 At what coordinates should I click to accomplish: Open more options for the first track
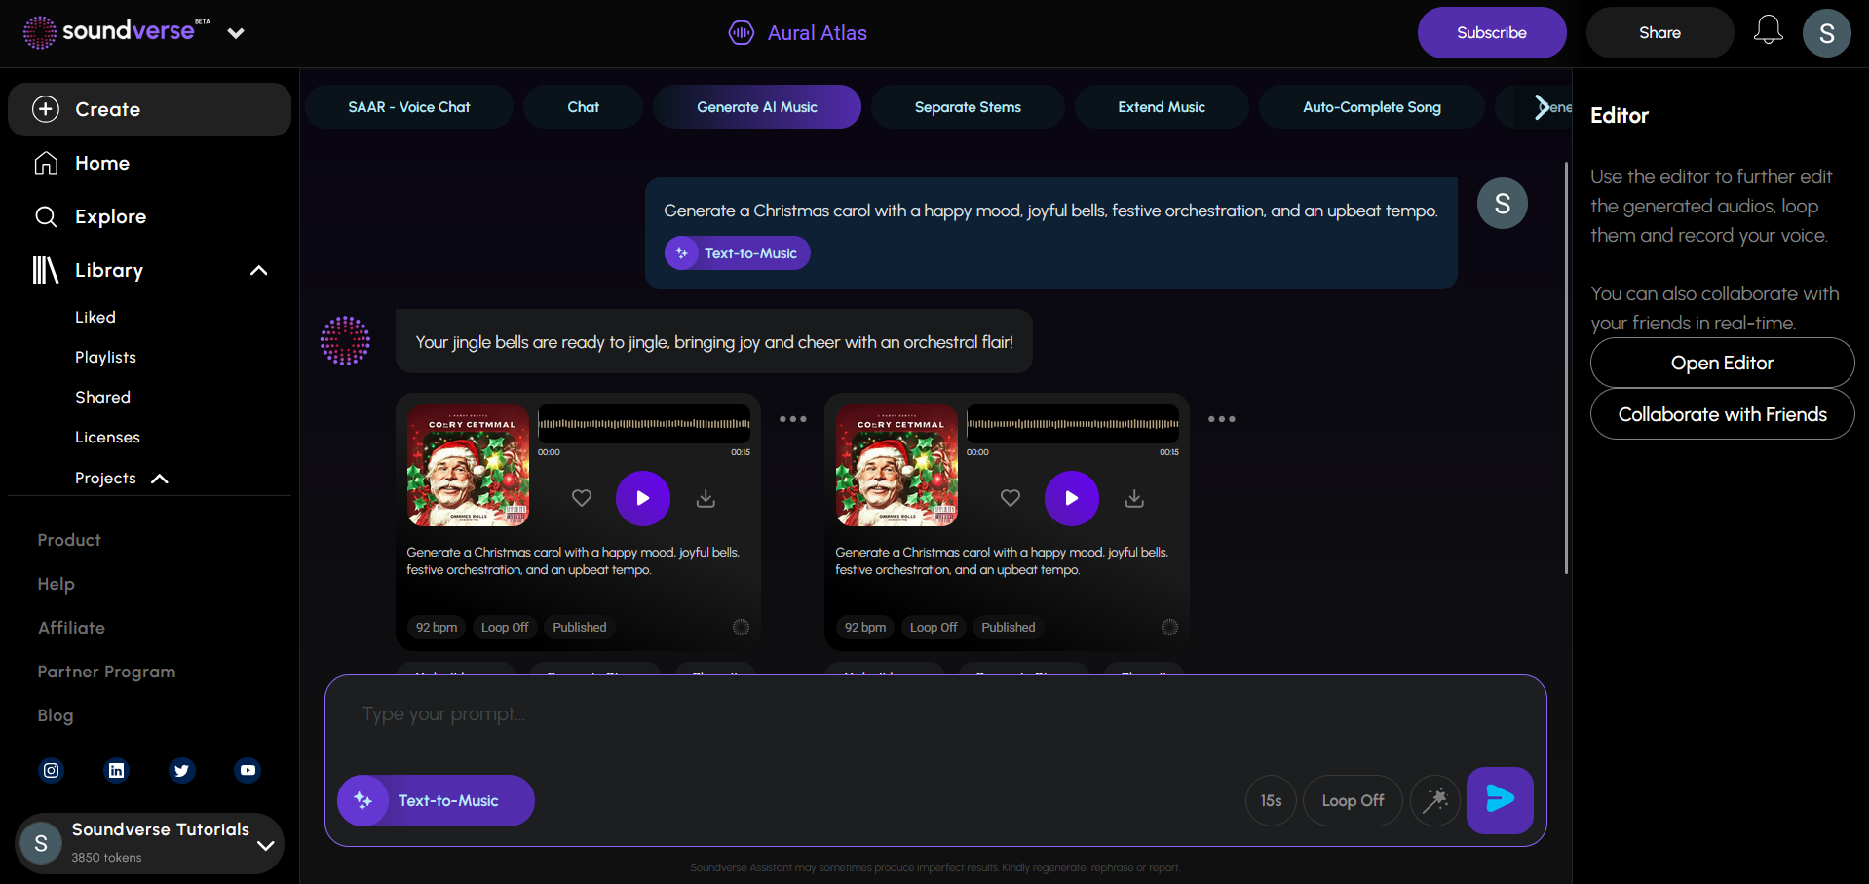tap(792, 419)
